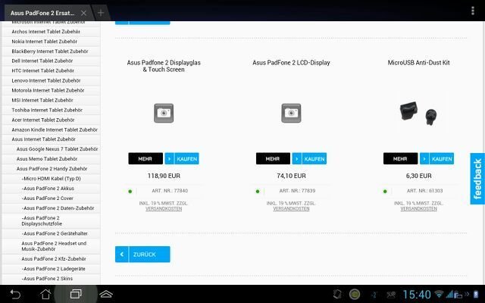Click article number ART. NR.: 77839
The height and width of the screenshot is (303, 485).
[x=297, y=191]
